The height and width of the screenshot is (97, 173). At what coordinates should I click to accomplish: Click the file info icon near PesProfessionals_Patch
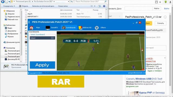pyautogui.click(x=165, y=17)
